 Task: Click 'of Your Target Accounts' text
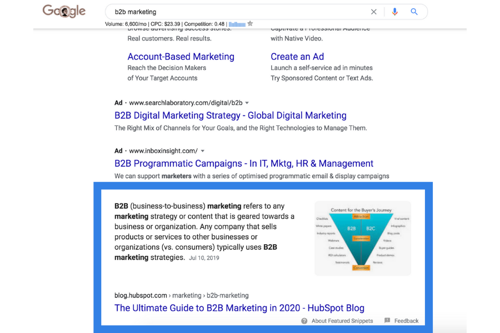pos(162,78)
